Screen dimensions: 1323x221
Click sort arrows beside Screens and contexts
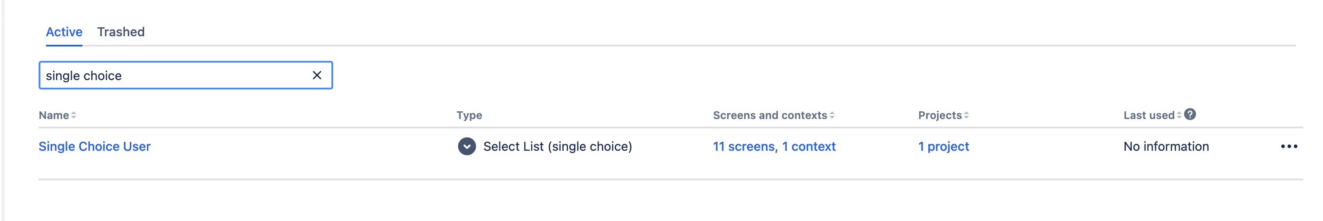(x=832, y=115)
